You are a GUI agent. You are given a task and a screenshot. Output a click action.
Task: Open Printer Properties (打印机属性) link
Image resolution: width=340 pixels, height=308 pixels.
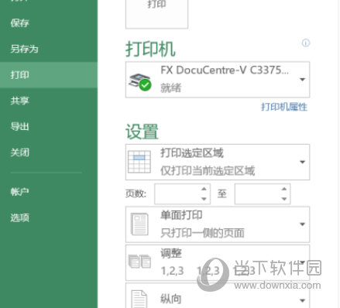coord(284,107)
